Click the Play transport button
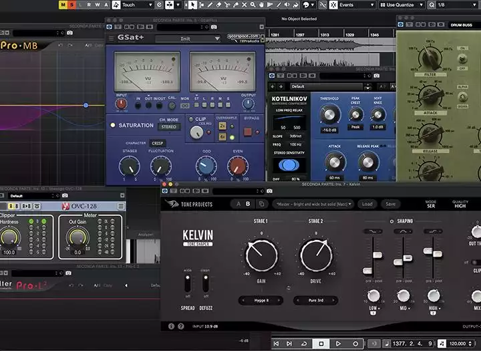481x351 pixels. tap(338, 344)
